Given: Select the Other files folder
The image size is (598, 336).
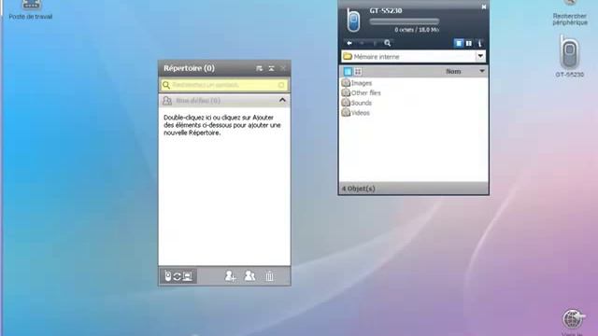Looking at the screenshot, I should point(362,92).
